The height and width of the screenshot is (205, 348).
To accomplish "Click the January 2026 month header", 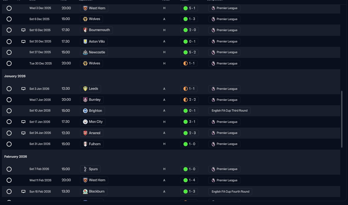I will click(15, 76).
